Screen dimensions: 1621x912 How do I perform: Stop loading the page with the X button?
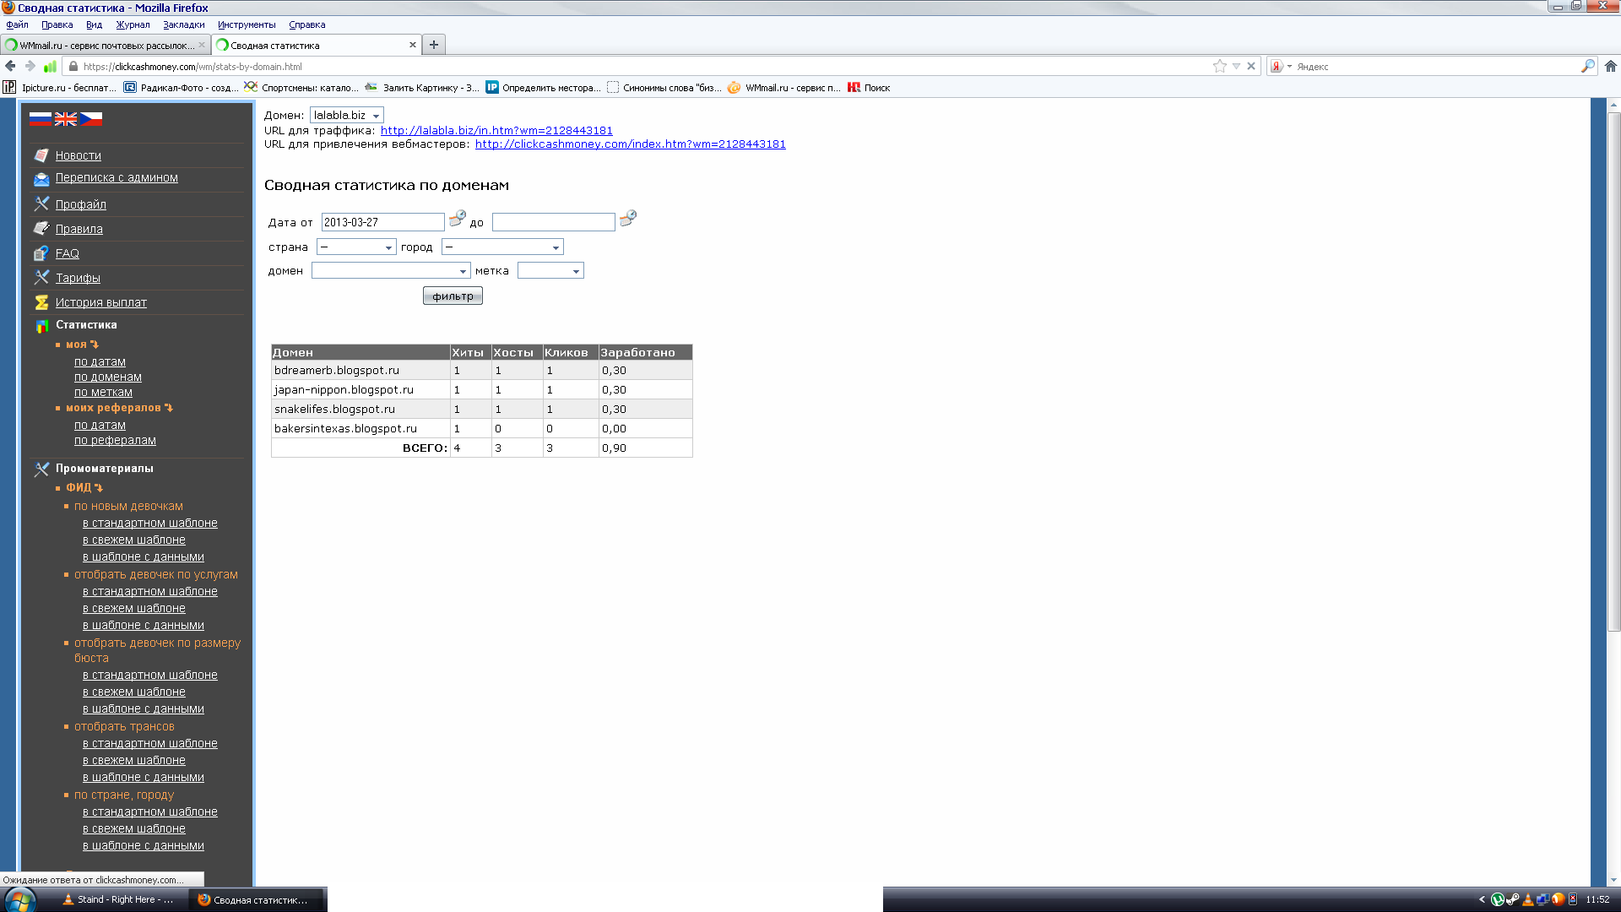click(x=1251, y=66)
